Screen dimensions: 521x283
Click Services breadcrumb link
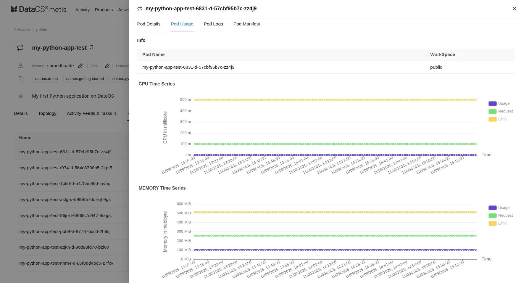[x=22, y=30]
